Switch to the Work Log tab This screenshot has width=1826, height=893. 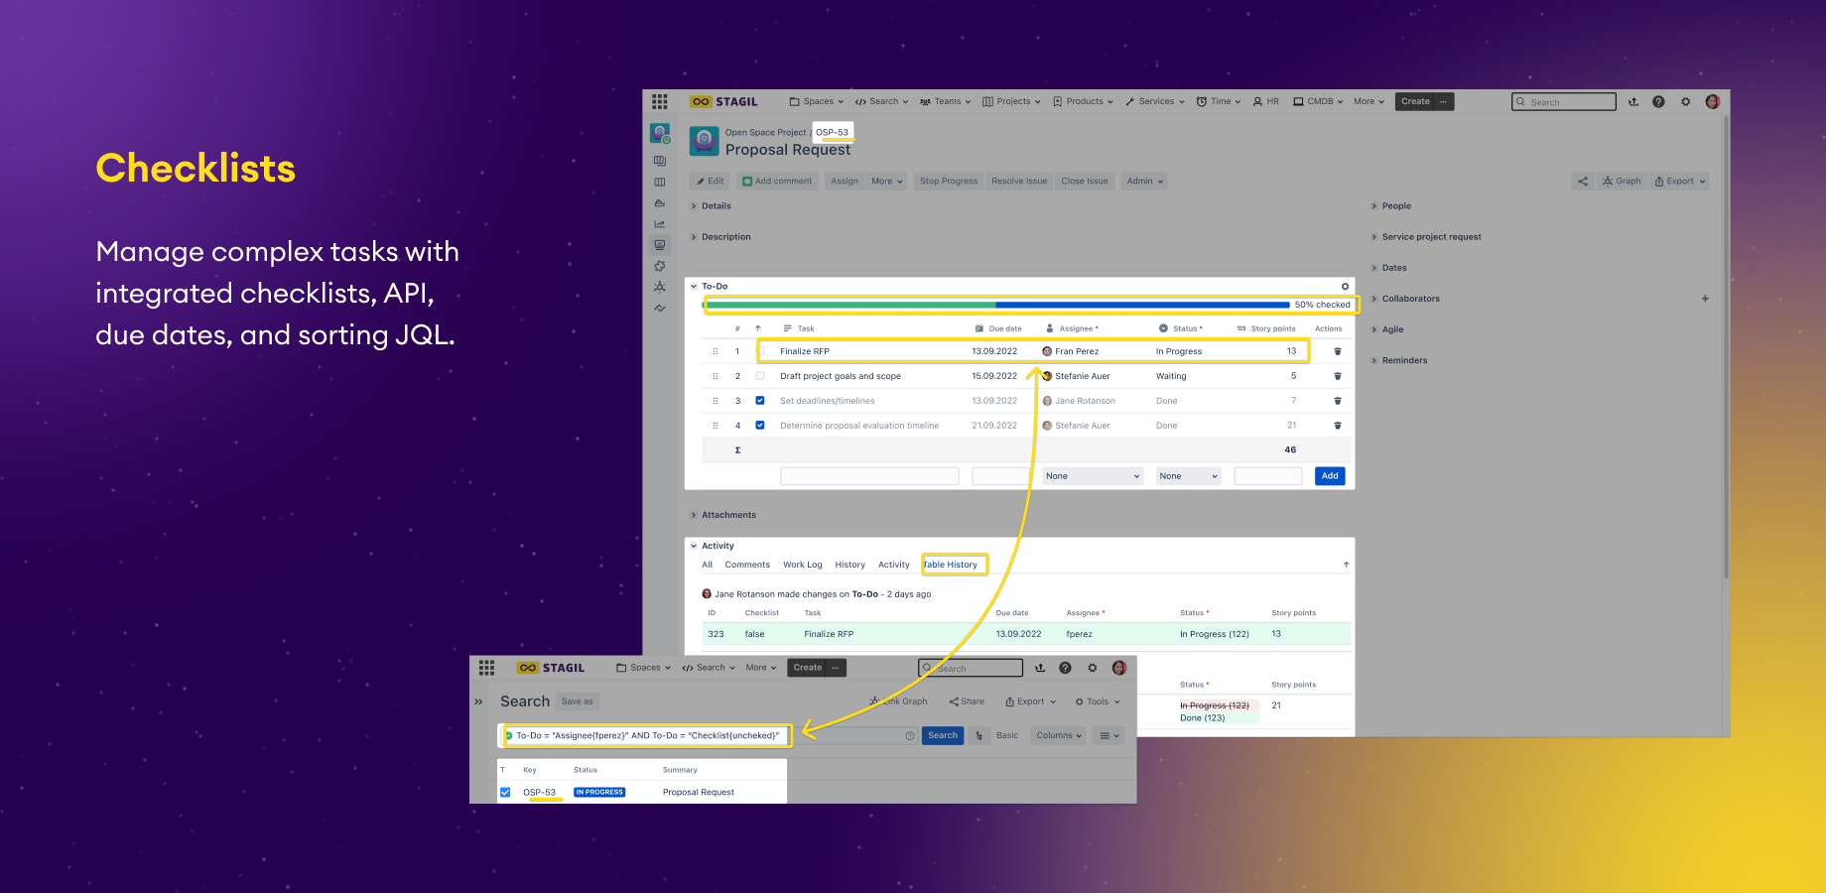[x=803, y=565]
